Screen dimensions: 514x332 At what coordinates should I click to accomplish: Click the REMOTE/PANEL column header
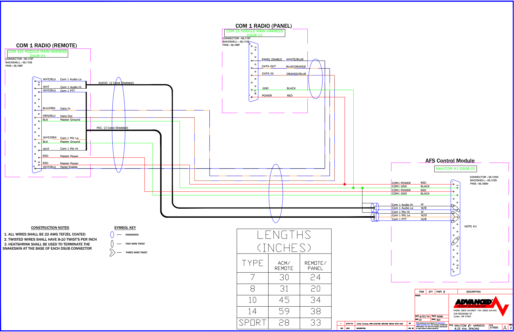pos(315,266)
